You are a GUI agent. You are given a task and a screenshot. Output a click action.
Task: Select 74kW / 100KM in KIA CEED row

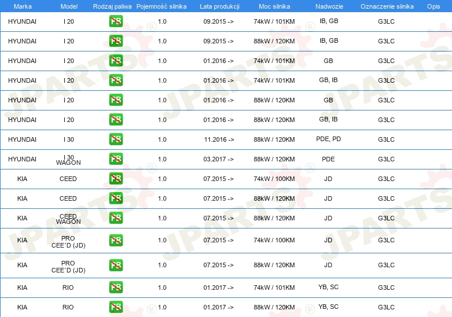(274, 179)
